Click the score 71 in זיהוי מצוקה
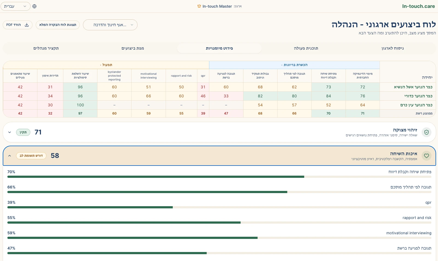This screenshot has width=438, height=261. 38,132
